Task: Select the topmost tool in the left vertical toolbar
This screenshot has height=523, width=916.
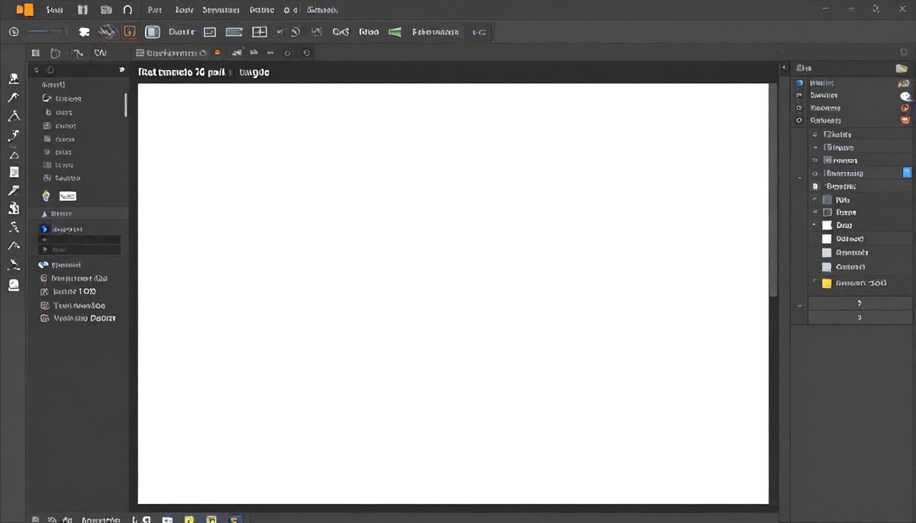Action: pos(14,78)
